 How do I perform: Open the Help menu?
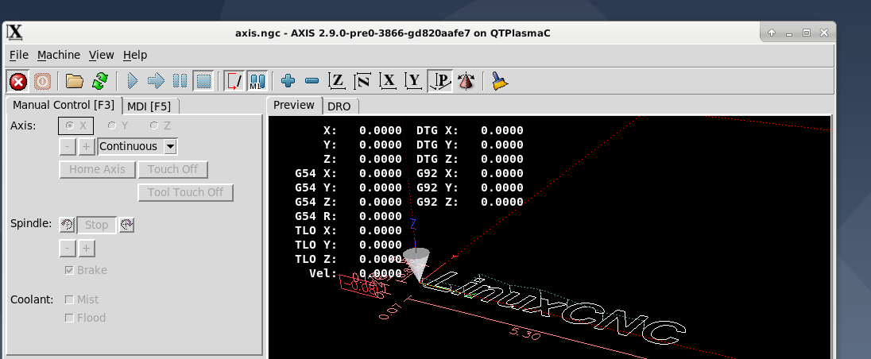coord(135,55)
